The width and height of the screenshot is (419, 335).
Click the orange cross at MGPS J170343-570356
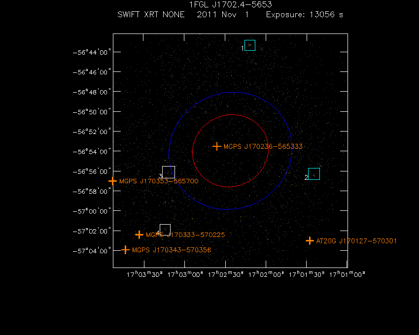tap(125, 250)
